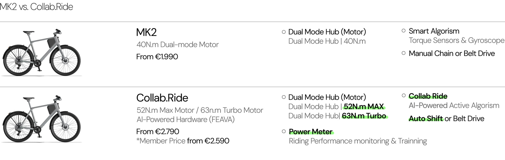Click the bullet circle beside Power Meter
Screen dimensions: 505x160
click(284, 131)
